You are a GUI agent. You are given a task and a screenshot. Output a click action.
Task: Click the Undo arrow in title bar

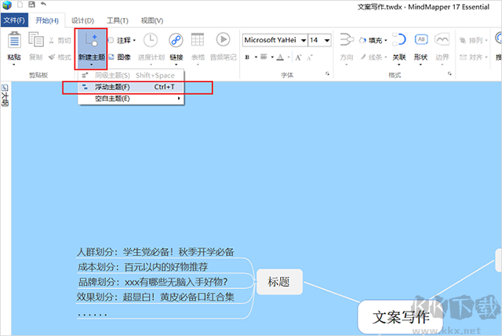[43, 4]
